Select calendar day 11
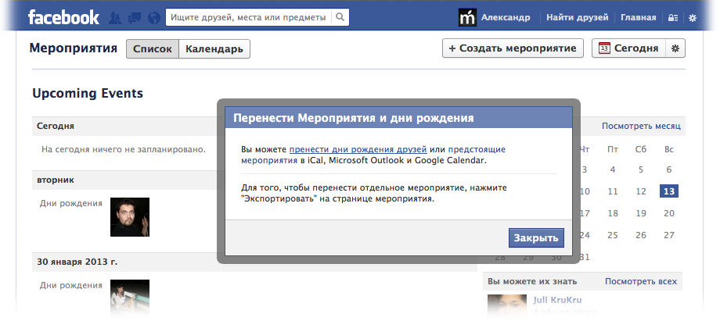This screenshot has height=321, width=720. [x=613, y=191]
